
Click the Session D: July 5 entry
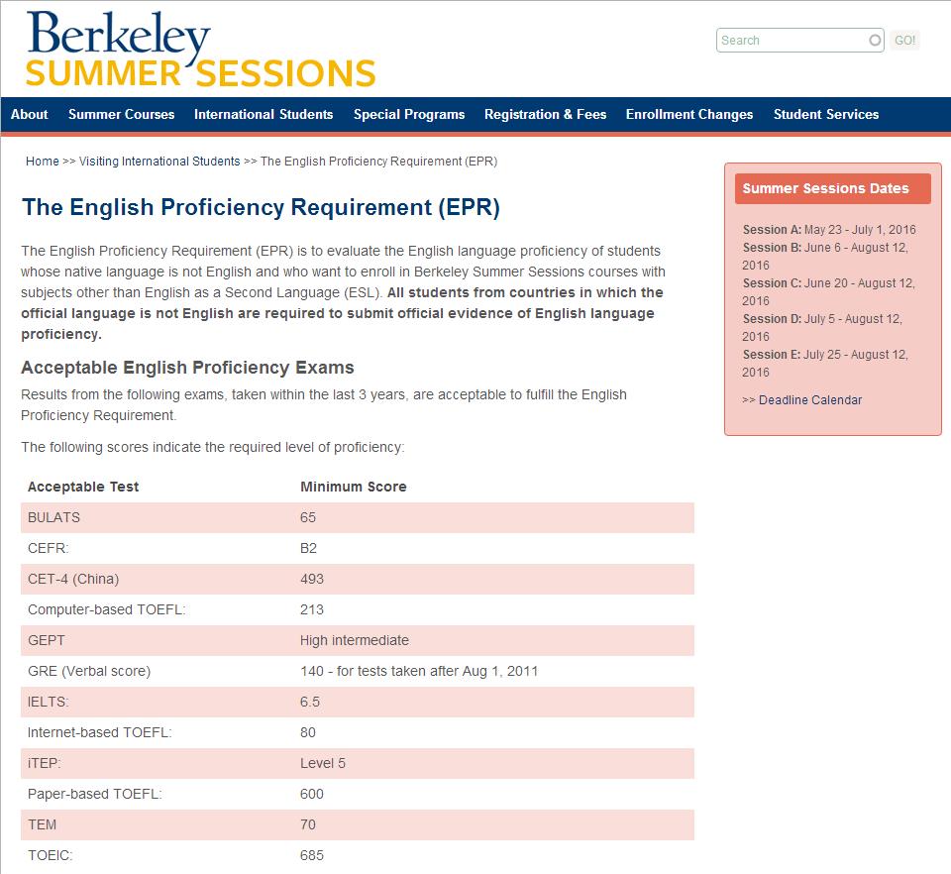point(822,328)
